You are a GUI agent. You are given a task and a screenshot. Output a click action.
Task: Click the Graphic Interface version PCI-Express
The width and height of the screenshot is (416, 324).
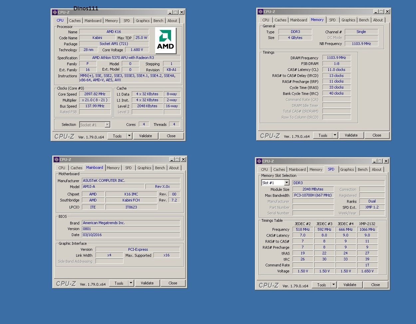[x=138, y=249]
